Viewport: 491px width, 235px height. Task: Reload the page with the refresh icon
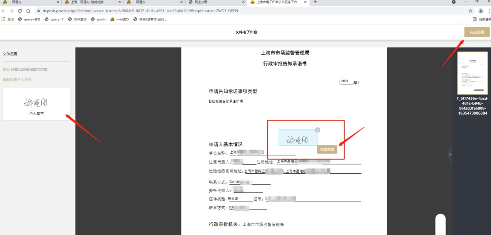pos(20,10)
